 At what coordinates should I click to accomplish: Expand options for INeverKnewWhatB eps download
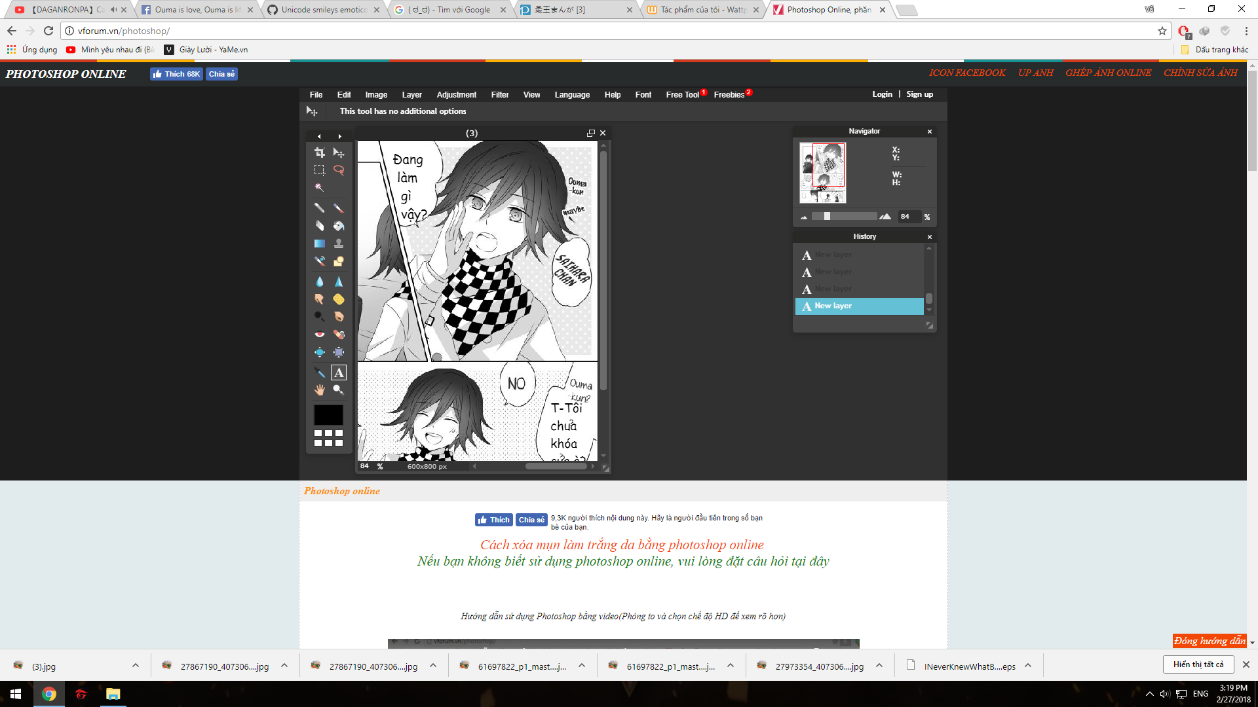(x=1028, y=666)
